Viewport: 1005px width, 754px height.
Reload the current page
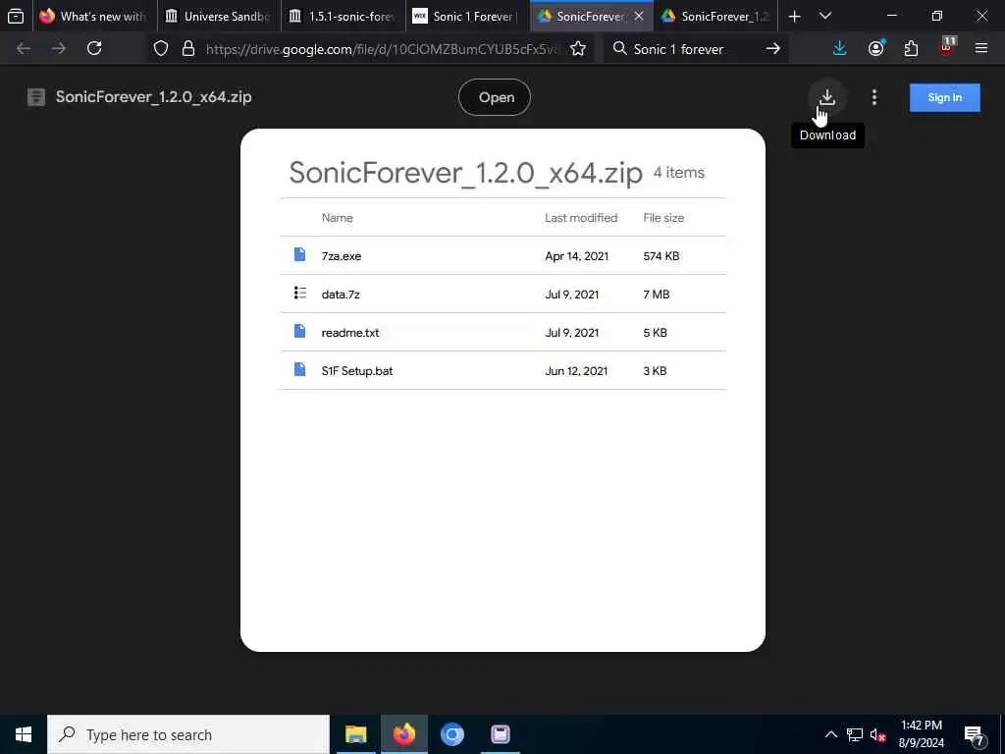pyautogui.click(x=94, y=48)
